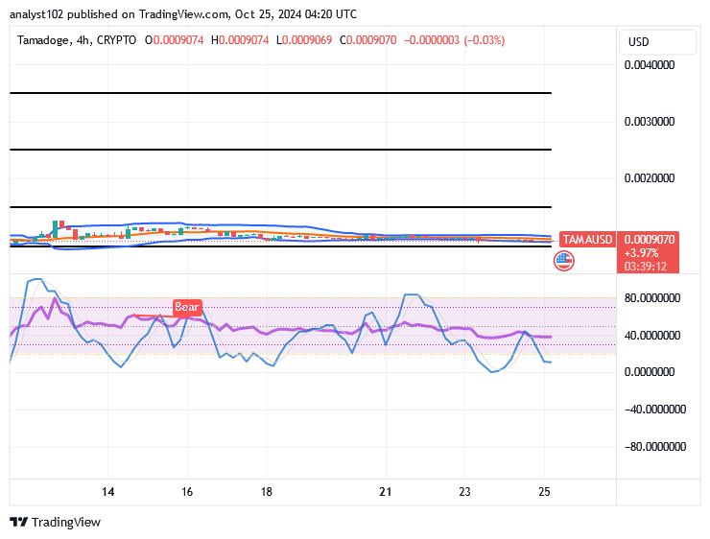Click the 0.0040000 price axis label
This screenshot has width=710, height=539.
click(x=650, y=65)
